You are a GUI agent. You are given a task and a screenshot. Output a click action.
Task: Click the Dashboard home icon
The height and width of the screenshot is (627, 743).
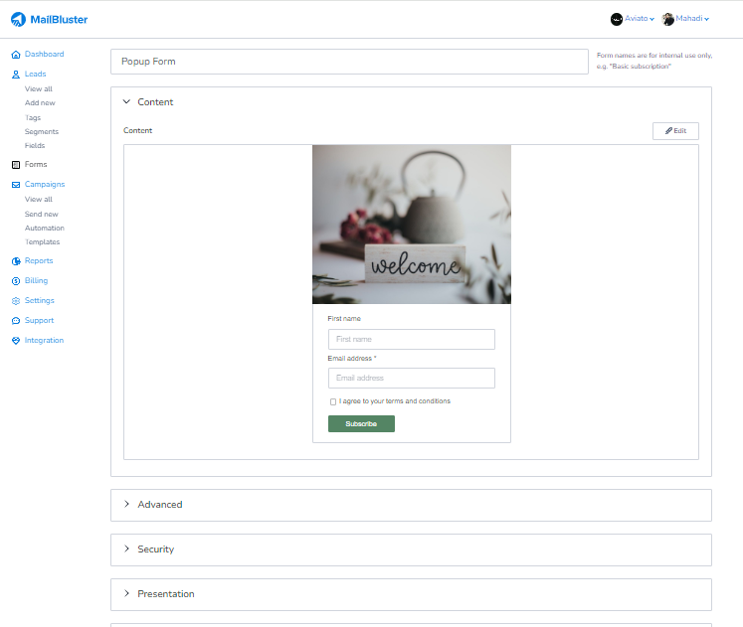pos(16,55)
